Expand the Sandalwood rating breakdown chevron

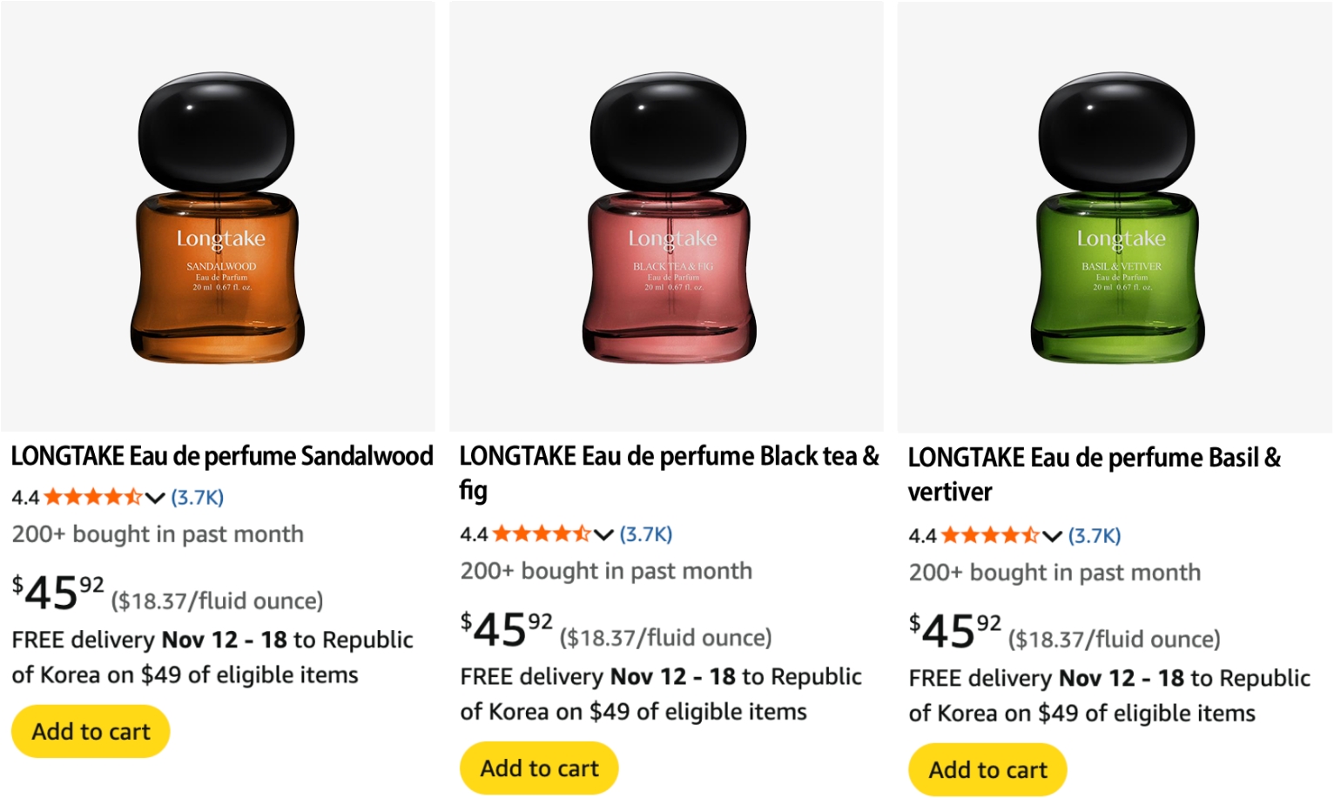click(154, 498)
